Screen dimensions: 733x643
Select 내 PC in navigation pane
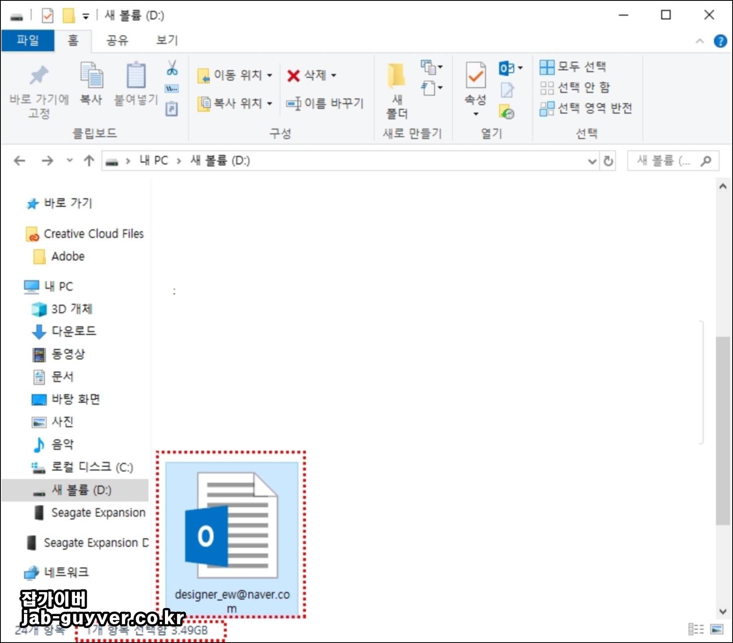[49, 287]
